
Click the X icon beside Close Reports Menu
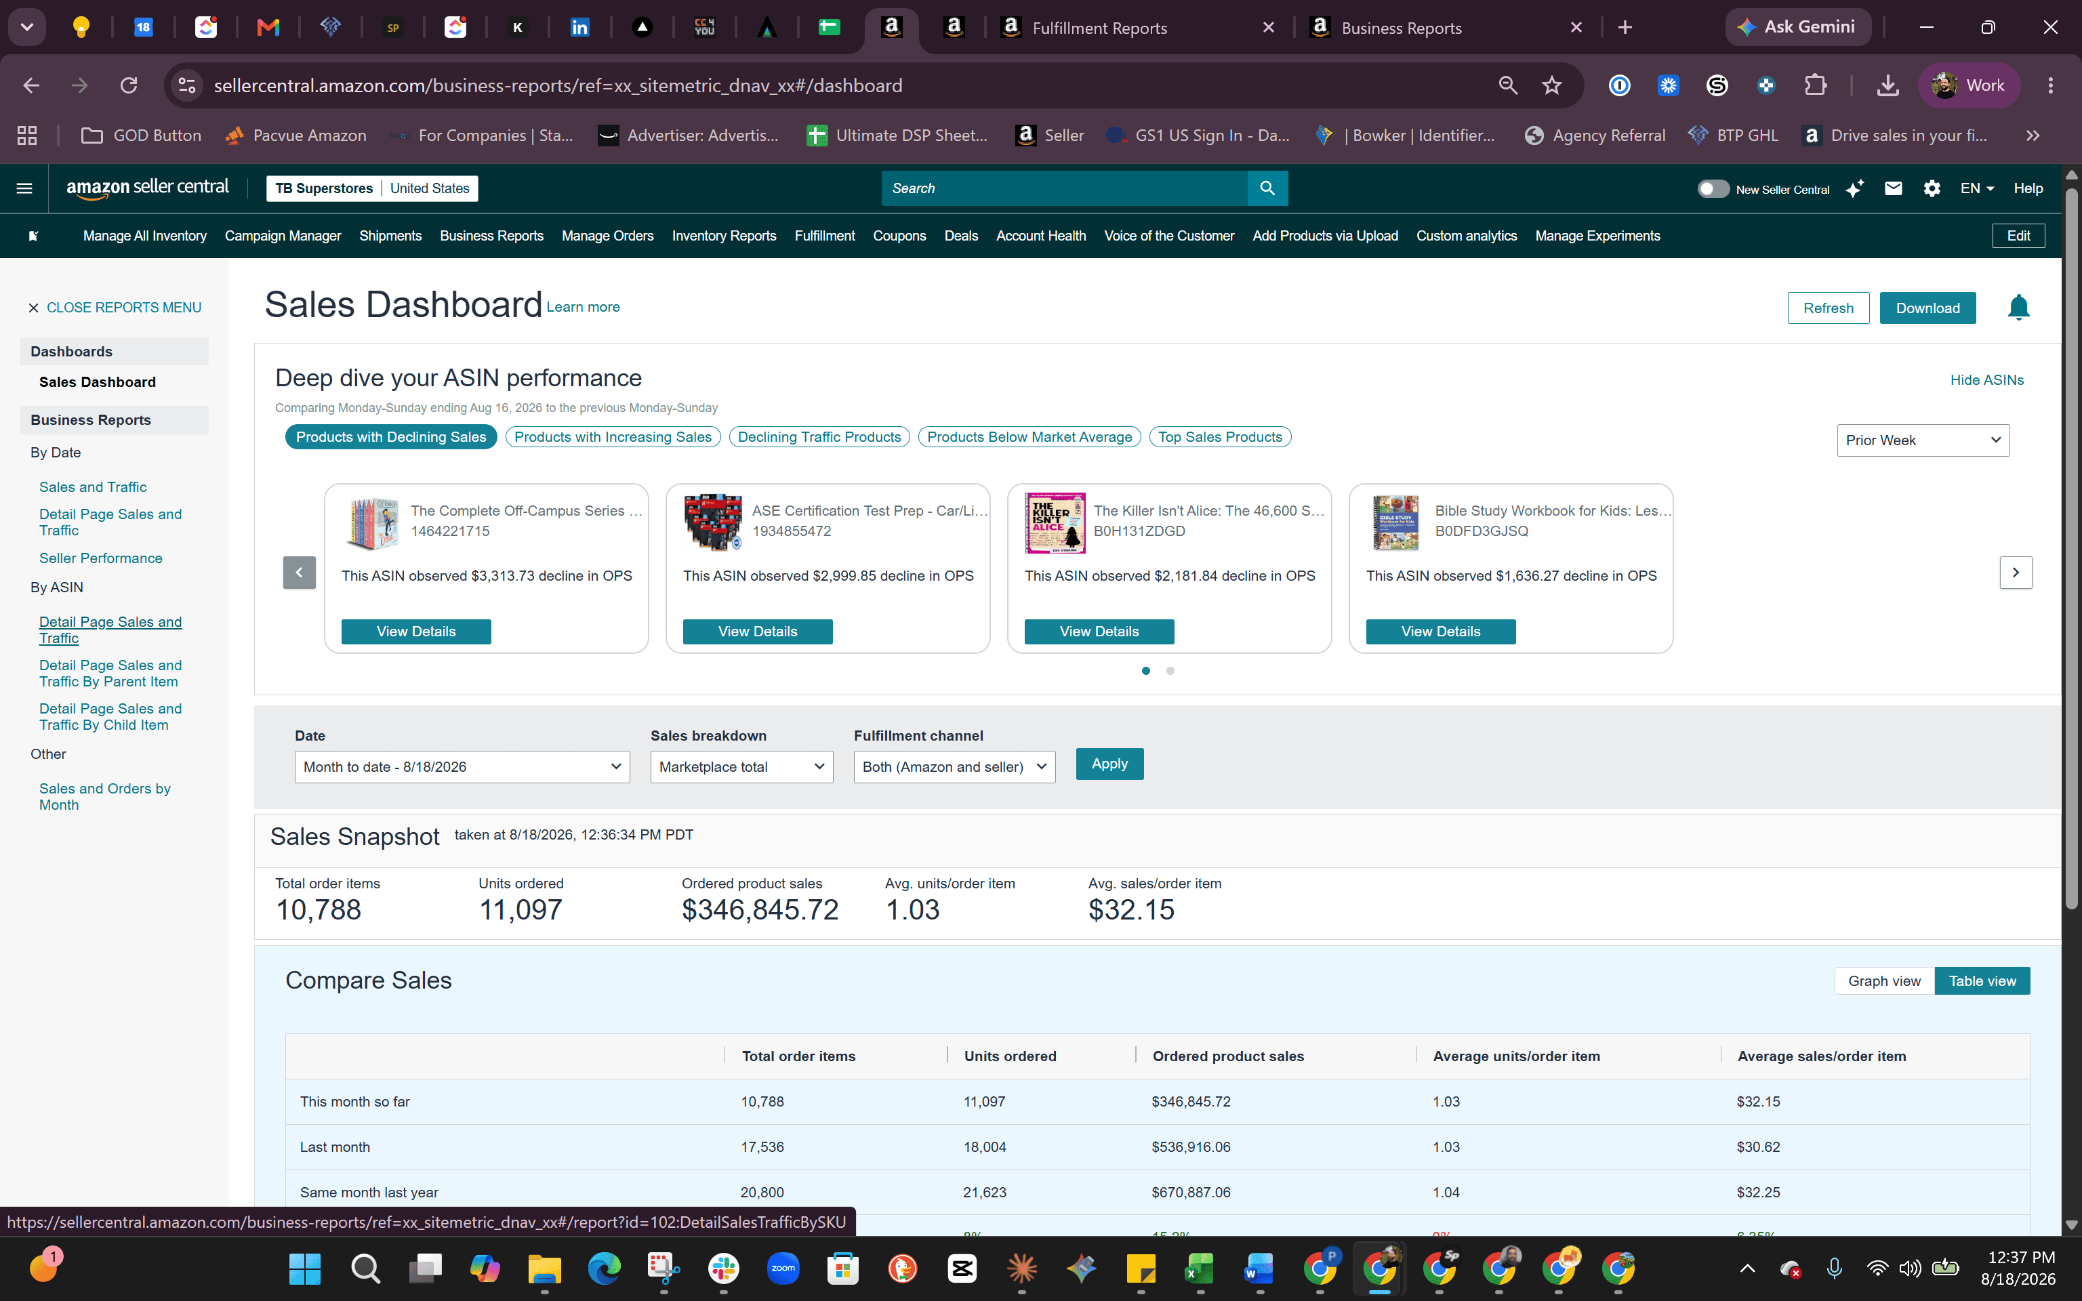tap(34, 308)
